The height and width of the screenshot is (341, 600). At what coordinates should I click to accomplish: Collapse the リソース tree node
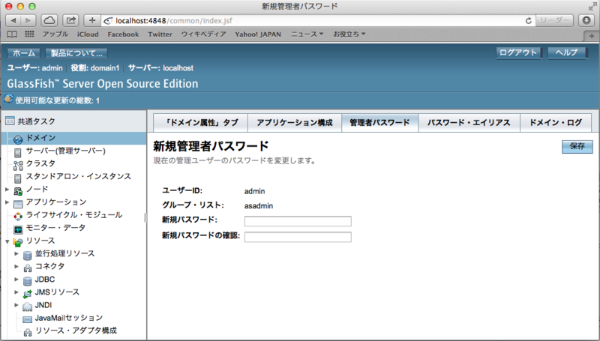[7, 241]
